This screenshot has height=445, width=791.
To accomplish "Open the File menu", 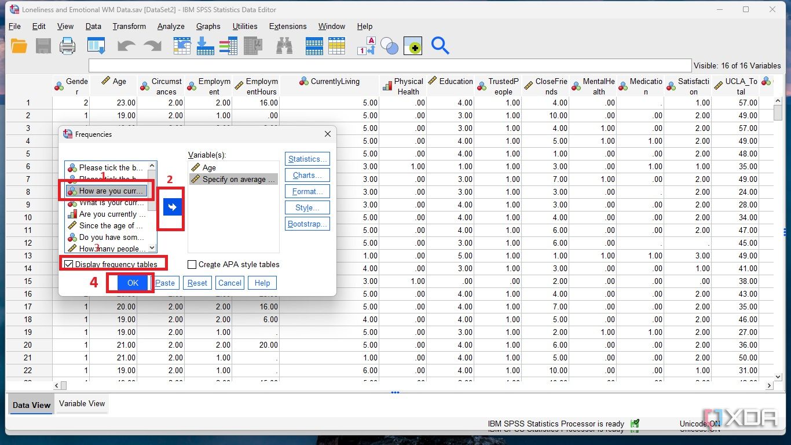I will click(x=14, y=26).
